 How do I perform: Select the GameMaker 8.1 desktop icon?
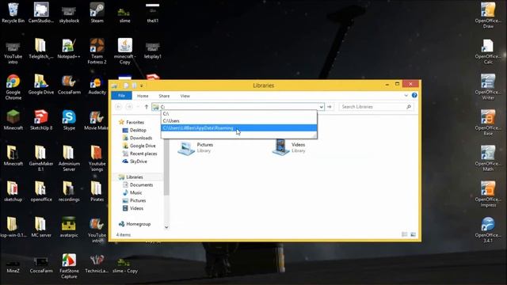pyautogui.click(x=41, y=158)
